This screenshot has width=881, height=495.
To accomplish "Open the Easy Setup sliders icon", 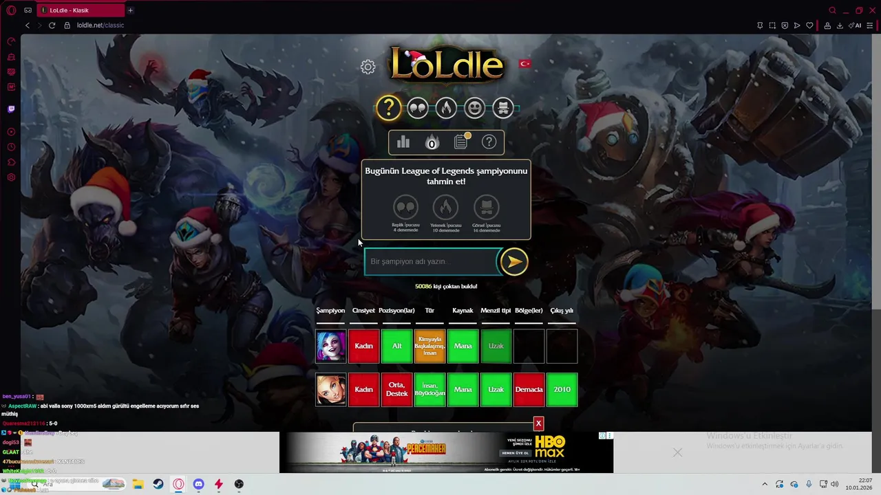I will 870,25.
